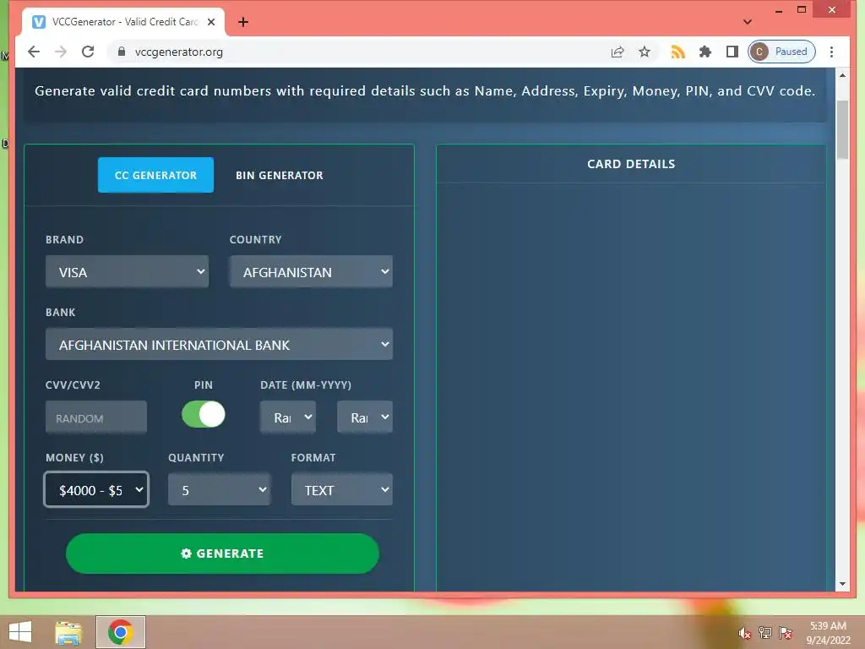Open the Format dropdown showing TEXT
The height and width of the screenshot is (649, 865).
click(x=342, y=489)
